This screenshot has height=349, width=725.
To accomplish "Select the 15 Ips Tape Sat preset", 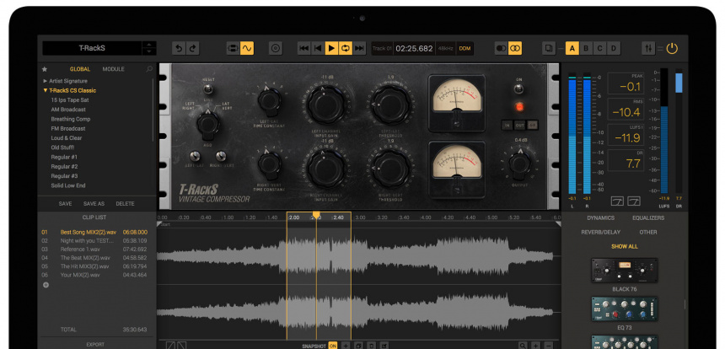I will tap(70, 99).
